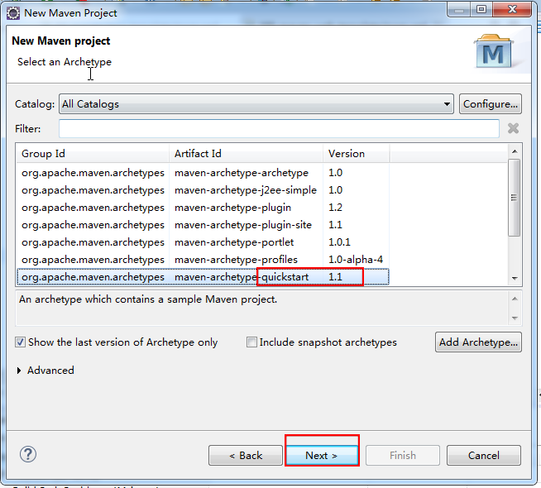Click the description box scroll down arrow
This screenshot has width=541, height=488.
[515, 318]
